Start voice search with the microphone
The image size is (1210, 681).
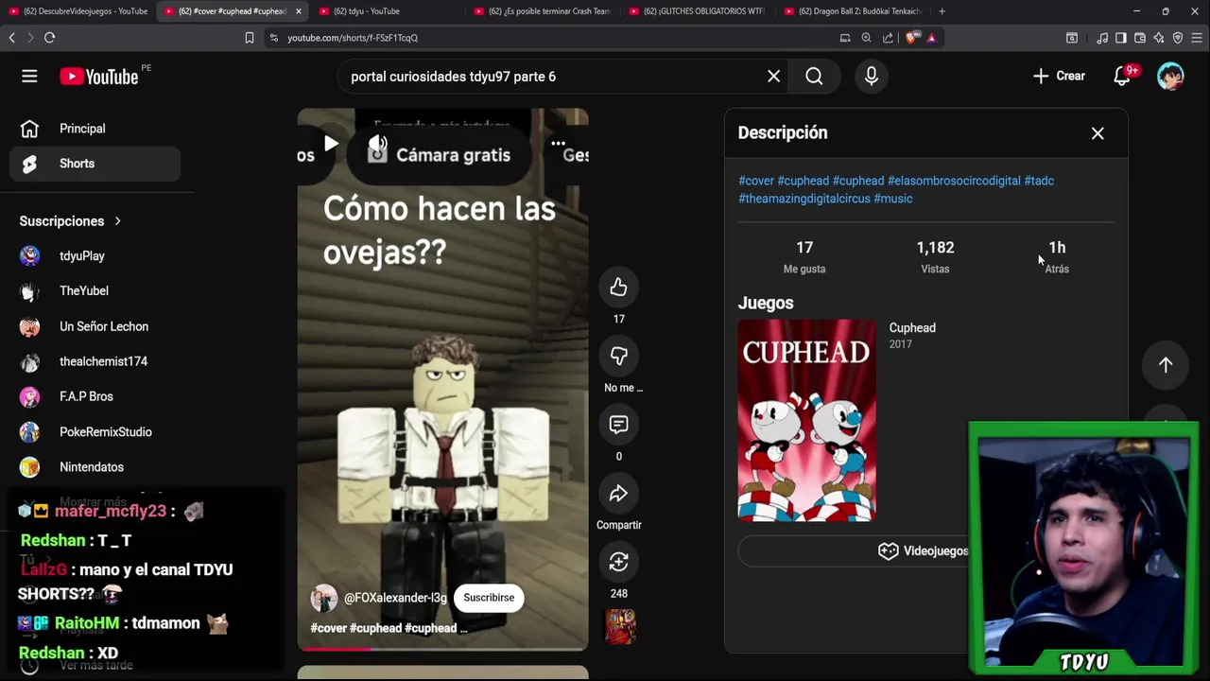click(x=872, y=77)
